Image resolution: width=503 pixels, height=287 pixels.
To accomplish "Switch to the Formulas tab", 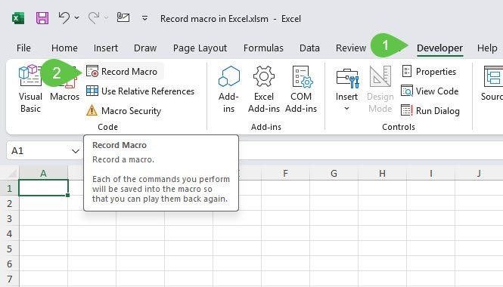I will coord(263,48).
